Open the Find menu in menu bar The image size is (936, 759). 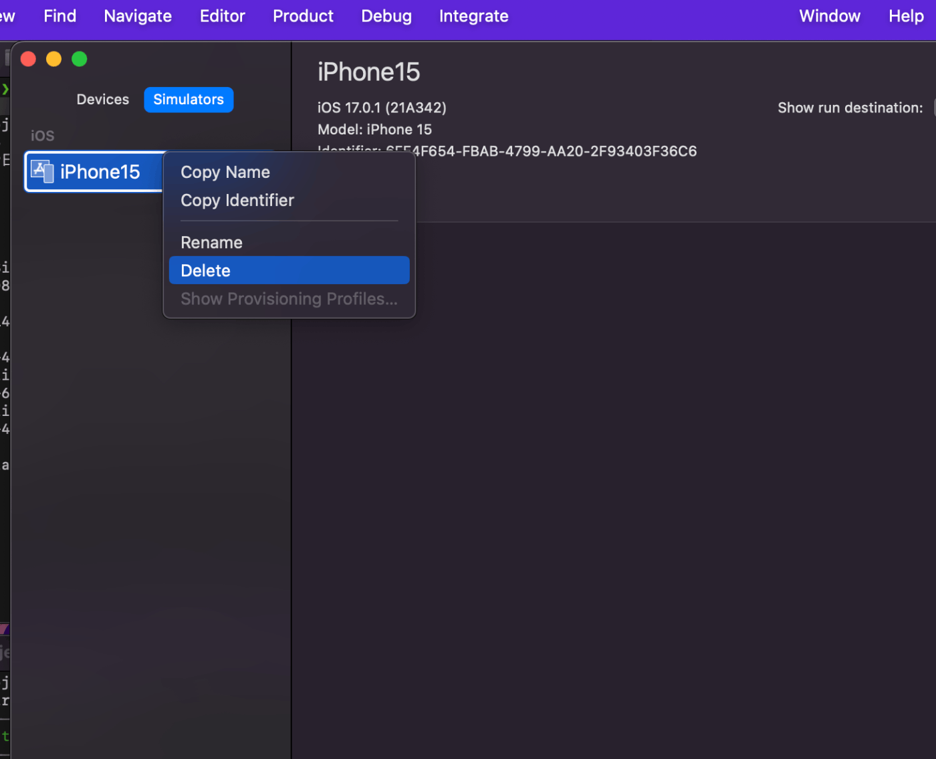pos(60,16)
